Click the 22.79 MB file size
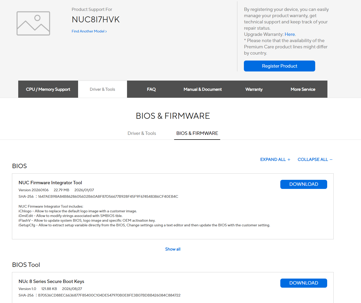 pyautogui.click(x=61, y=190)
